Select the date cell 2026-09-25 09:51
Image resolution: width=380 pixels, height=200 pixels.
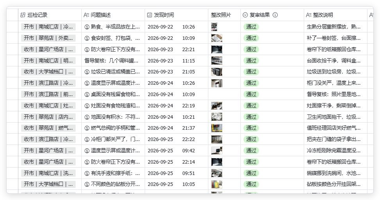click(176, 173)
